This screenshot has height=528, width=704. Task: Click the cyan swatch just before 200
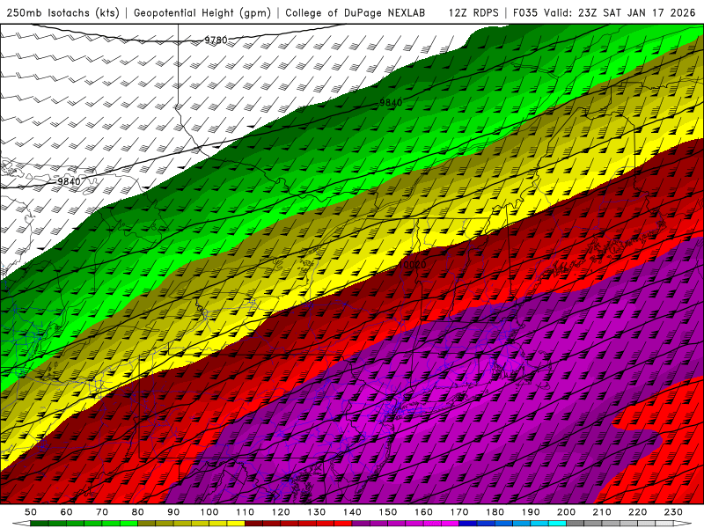point(557,524)
